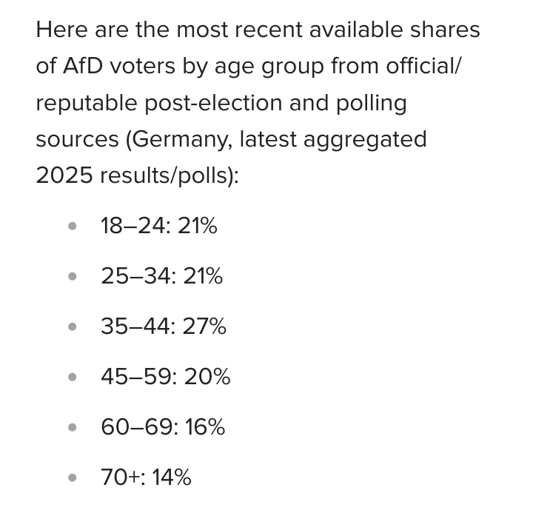The height and width of the screenshot is (516, 533).
Task: Click the 60–69: 16% list item
Action: coord(163,427)
